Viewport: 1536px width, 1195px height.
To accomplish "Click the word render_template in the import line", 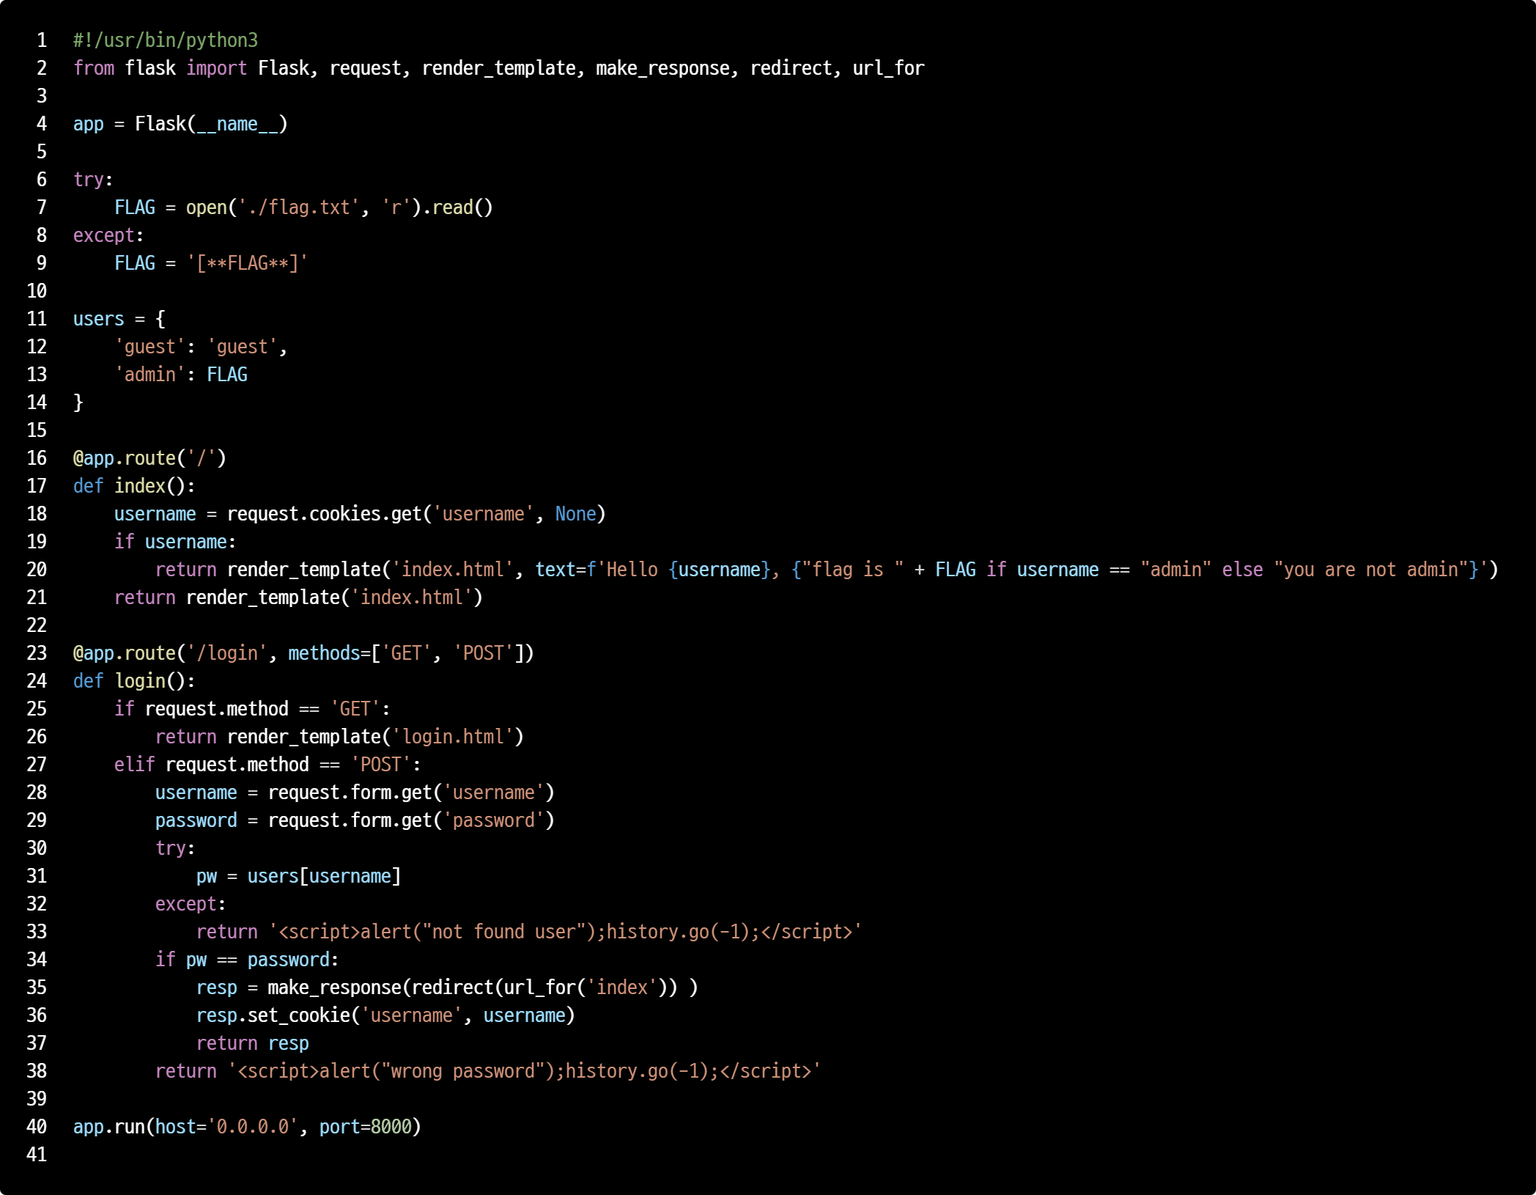I will (498, 68).
